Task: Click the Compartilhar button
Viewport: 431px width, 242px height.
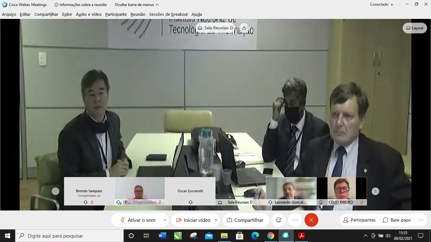Action: point(245,220)
